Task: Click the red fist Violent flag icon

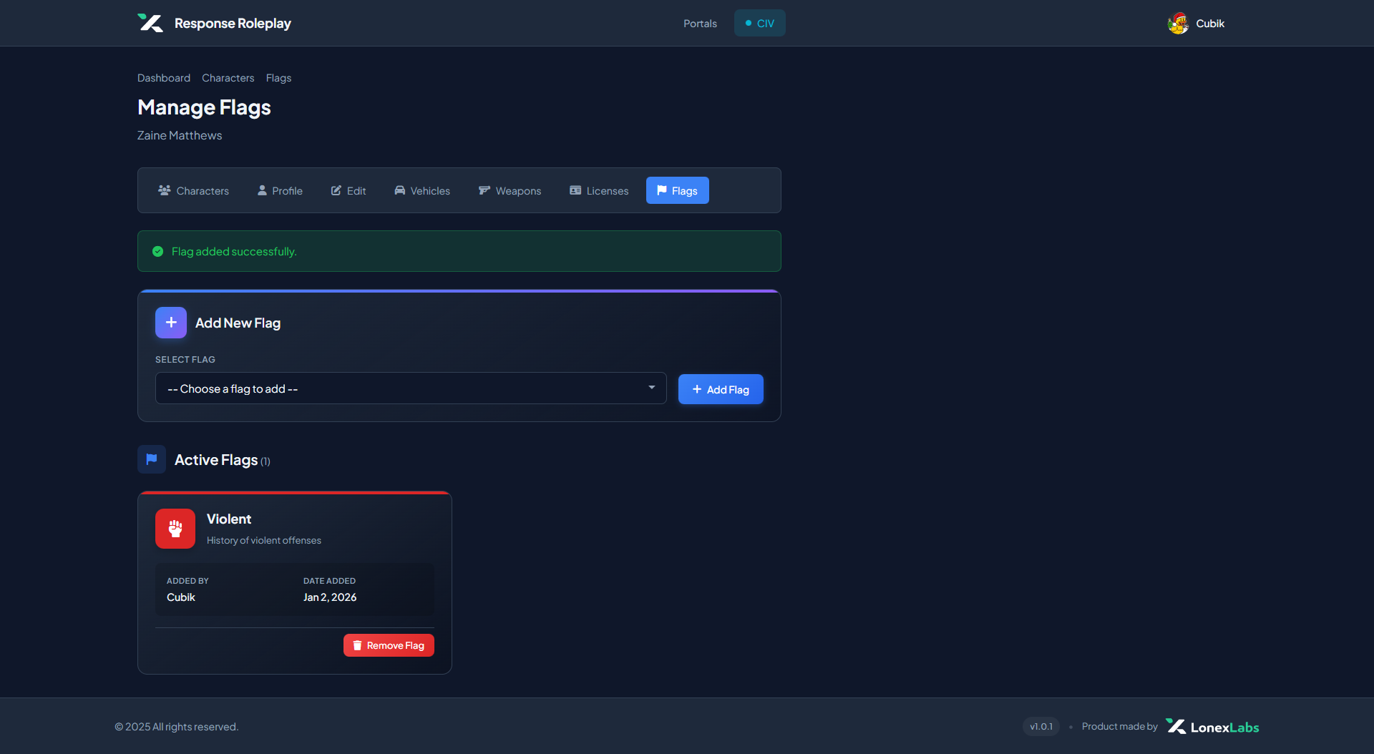Action: [x=175, y=529]
